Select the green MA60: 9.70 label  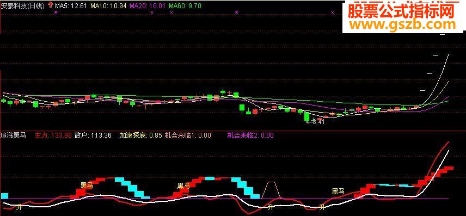tap(185, 5)
